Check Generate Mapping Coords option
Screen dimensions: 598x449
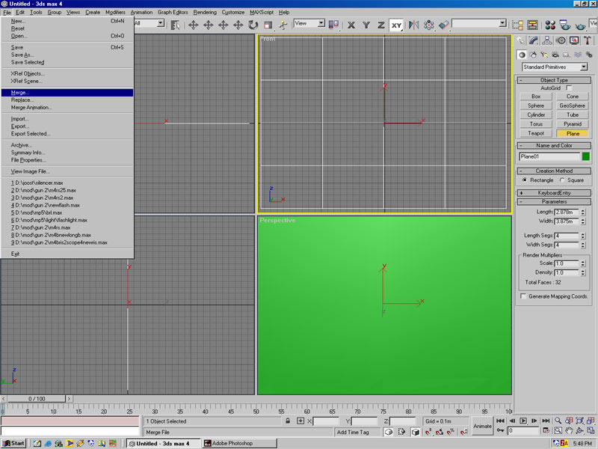523,296
